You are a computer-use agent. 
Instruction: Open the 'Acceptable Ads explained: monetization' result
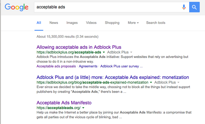click(x=113, y=77)
